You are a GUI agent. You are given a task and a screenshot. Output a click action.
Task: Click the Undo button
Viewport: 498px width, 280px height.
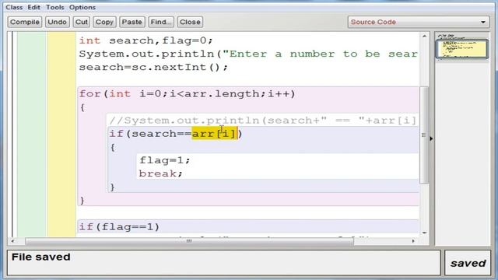pos(57,22)
